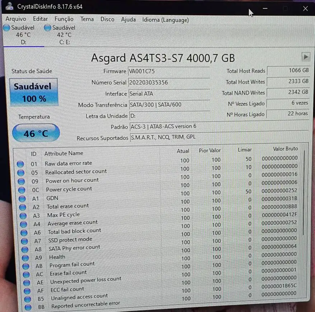The width and height of the screenshot is (315, 312).
Task: Click the status icon for Erase fail count
Action: pos(26,274)
